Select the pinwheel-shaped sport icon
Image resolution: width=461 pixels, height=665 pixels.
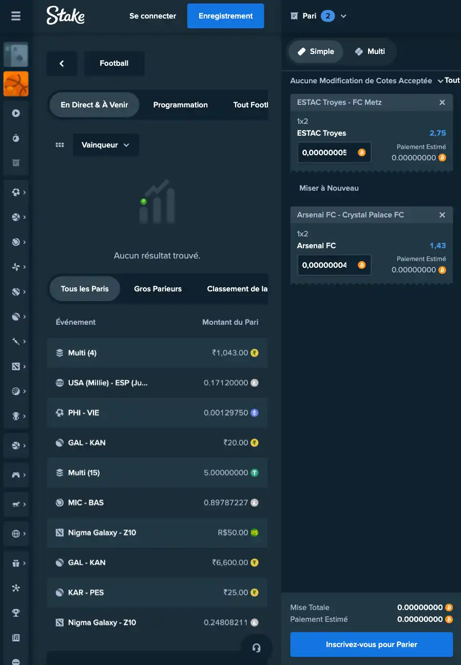[16, 267]
